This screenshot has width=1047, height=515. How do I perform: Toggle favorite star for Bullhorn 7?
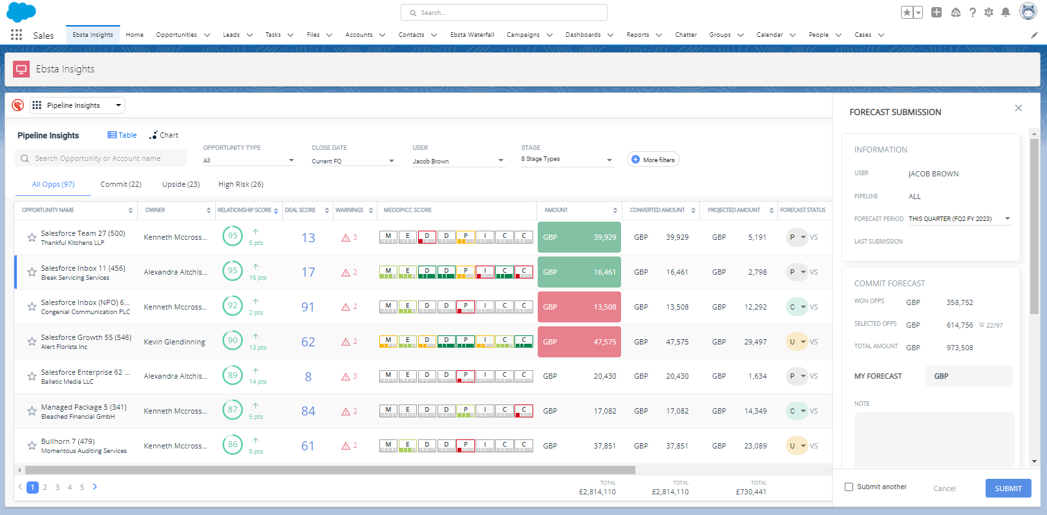pyautogui.click(x=32, y=446)
